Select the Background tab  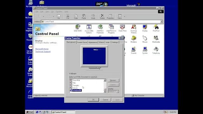pyautogui.click(x=71, y=42)
